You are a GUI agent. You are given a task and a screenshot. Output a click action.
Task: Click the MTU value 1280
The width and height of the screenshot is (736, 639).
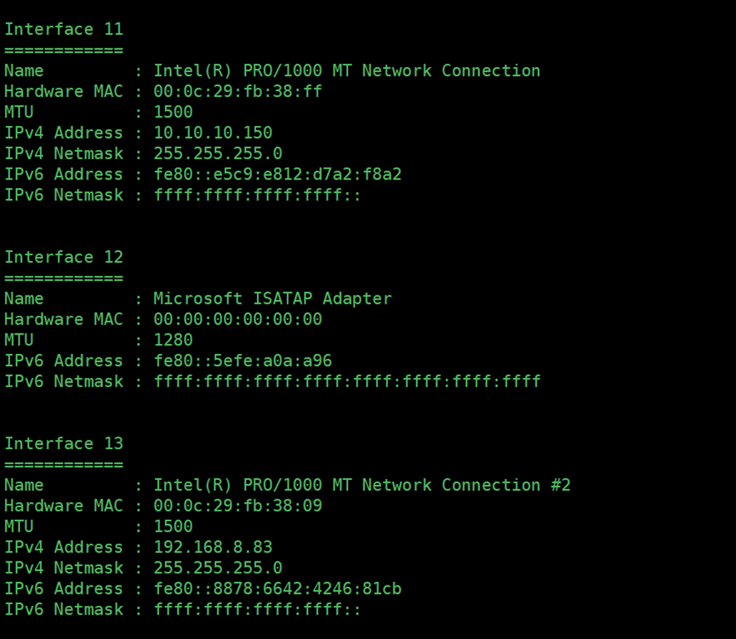pyautogui.click(x=174, y=340)
